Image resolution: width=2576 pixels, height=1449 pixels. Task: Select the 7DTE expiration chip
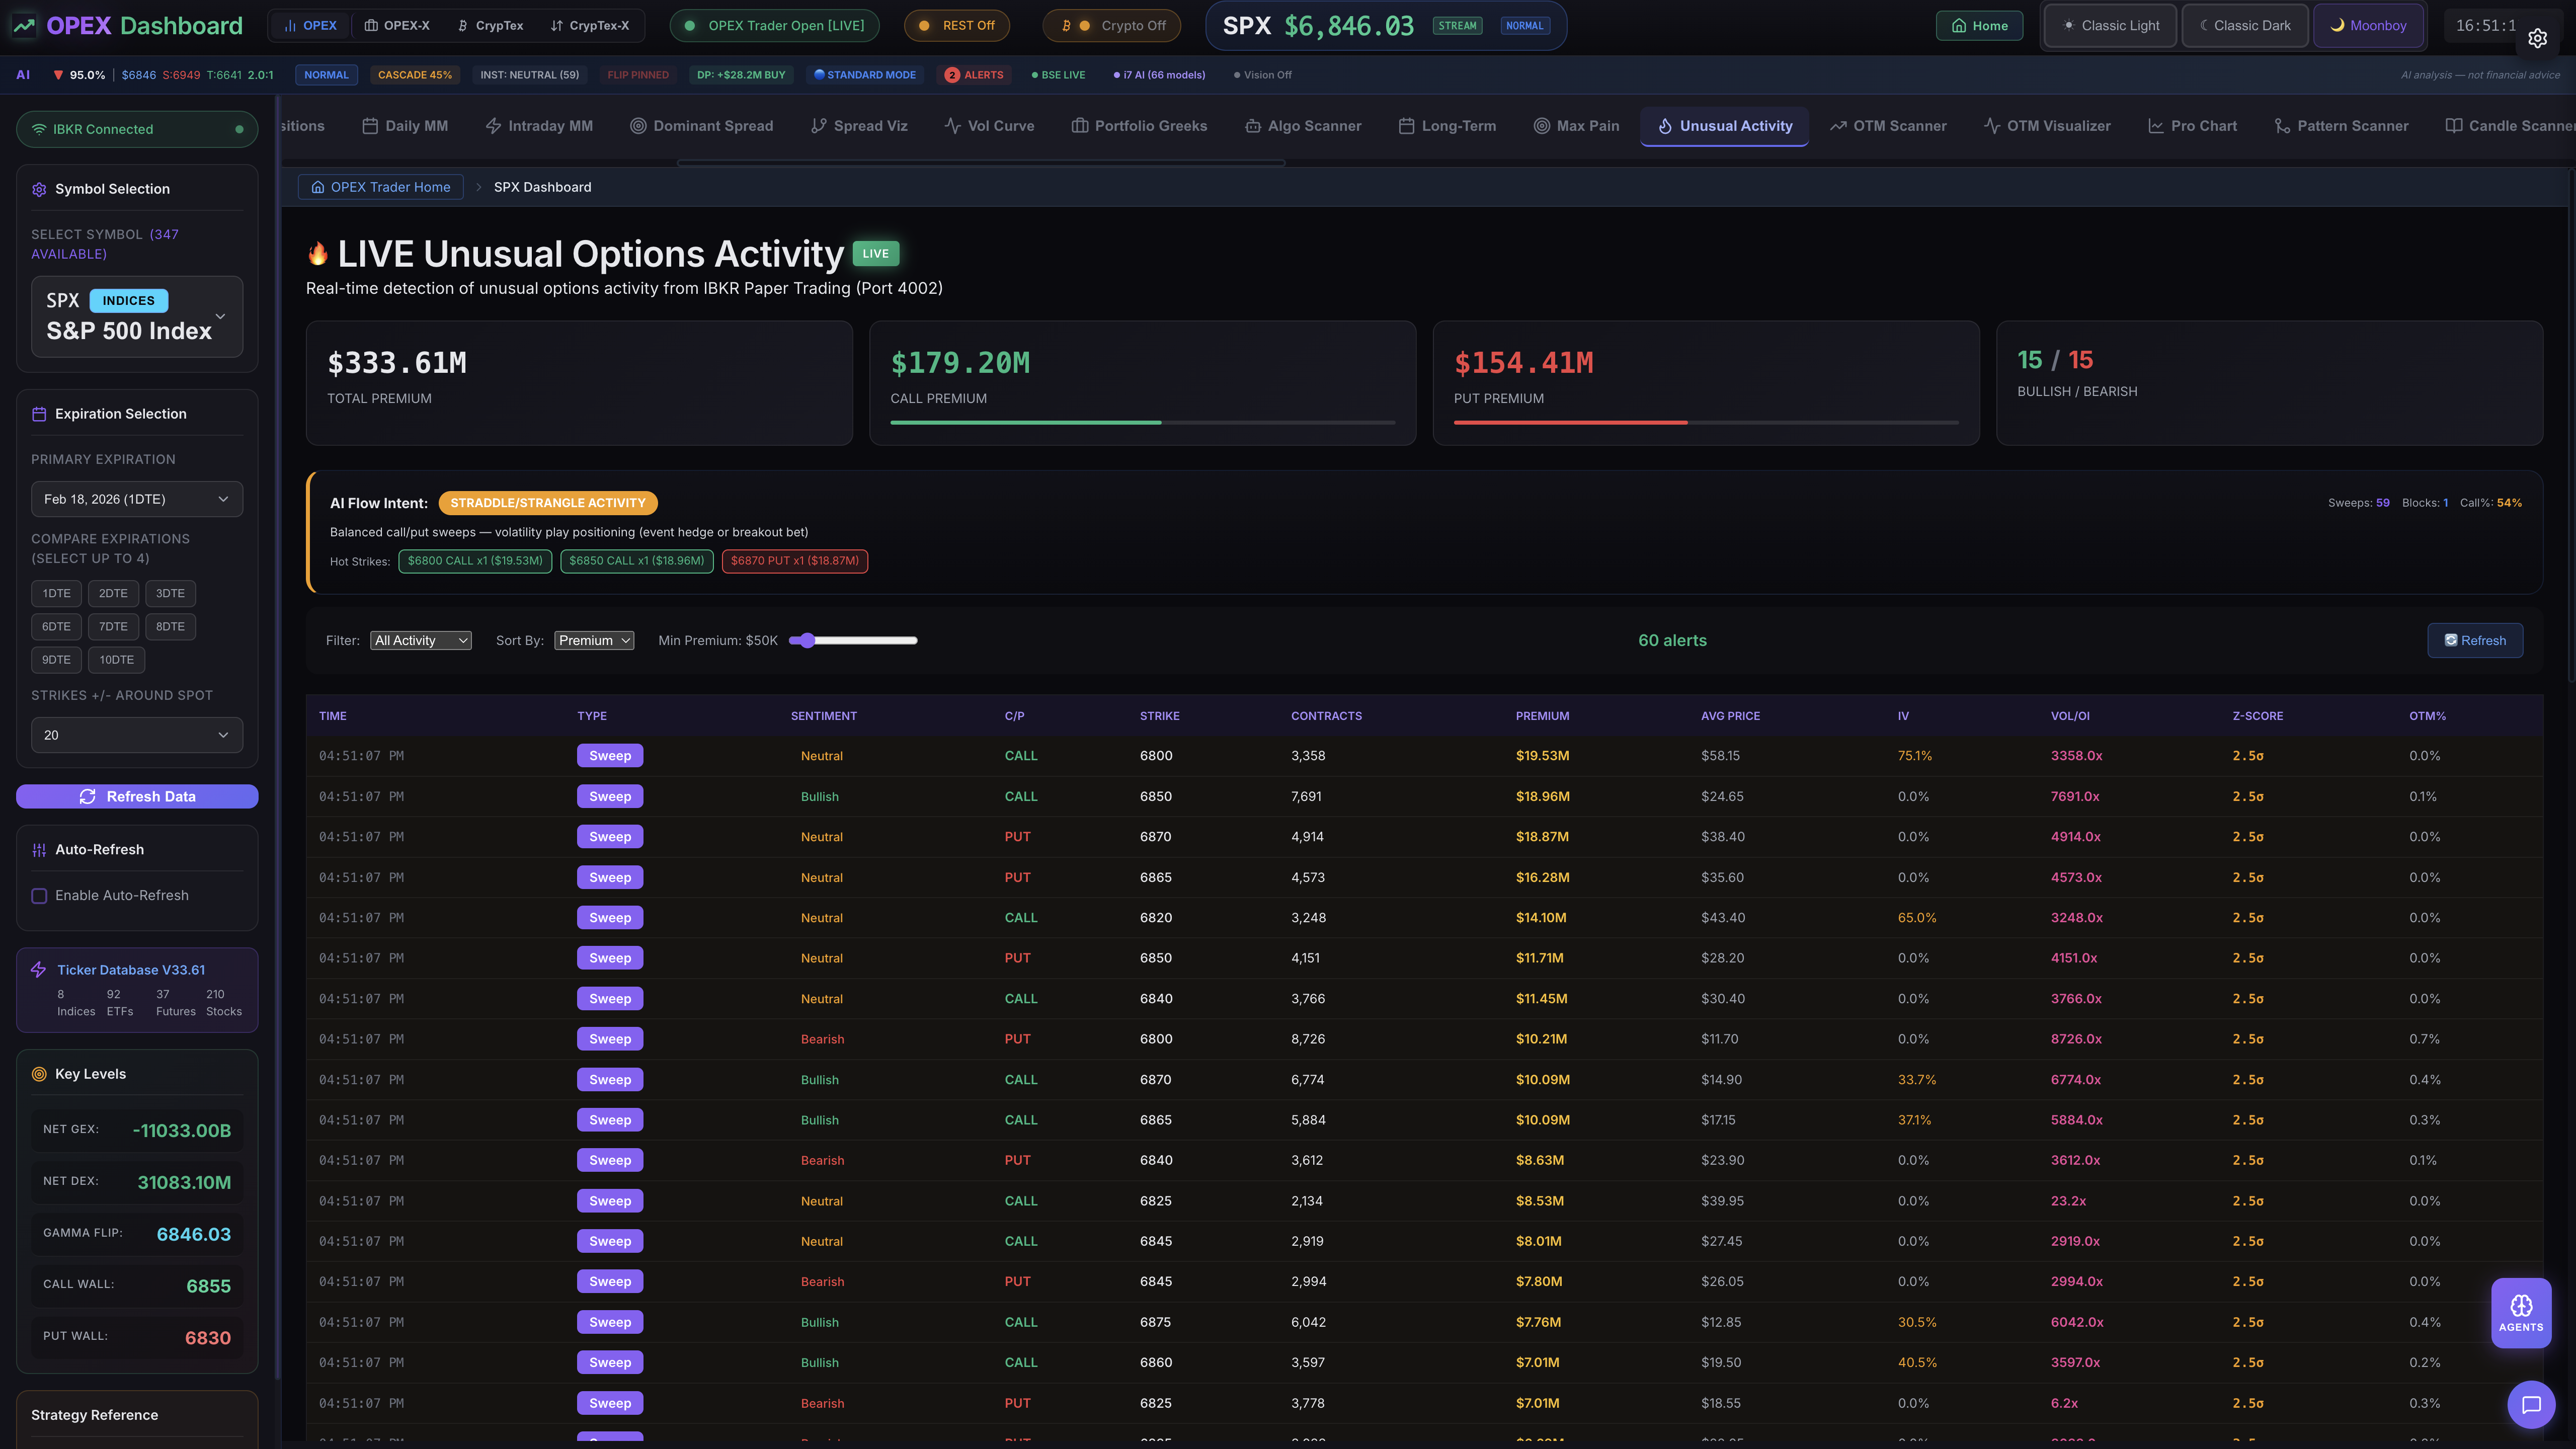[113, 626]
